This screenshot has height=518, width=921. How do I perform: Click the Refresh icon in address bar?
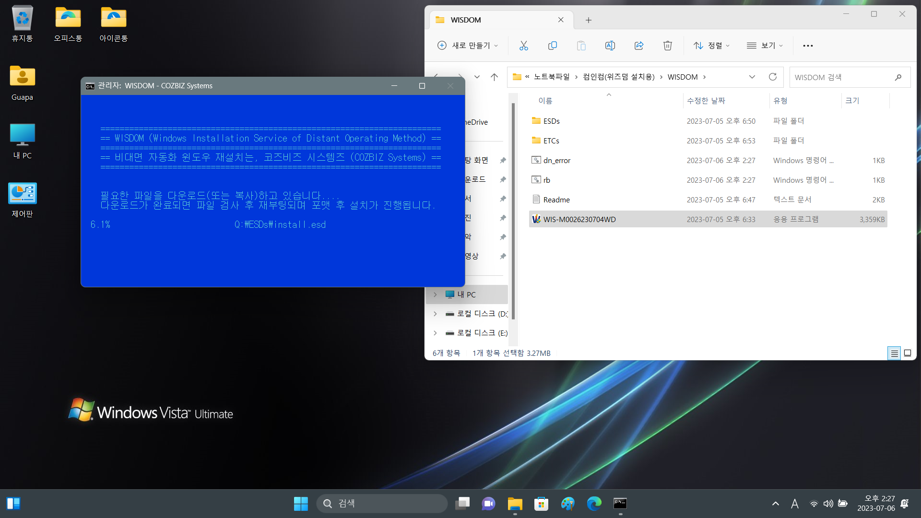point(772,77)
